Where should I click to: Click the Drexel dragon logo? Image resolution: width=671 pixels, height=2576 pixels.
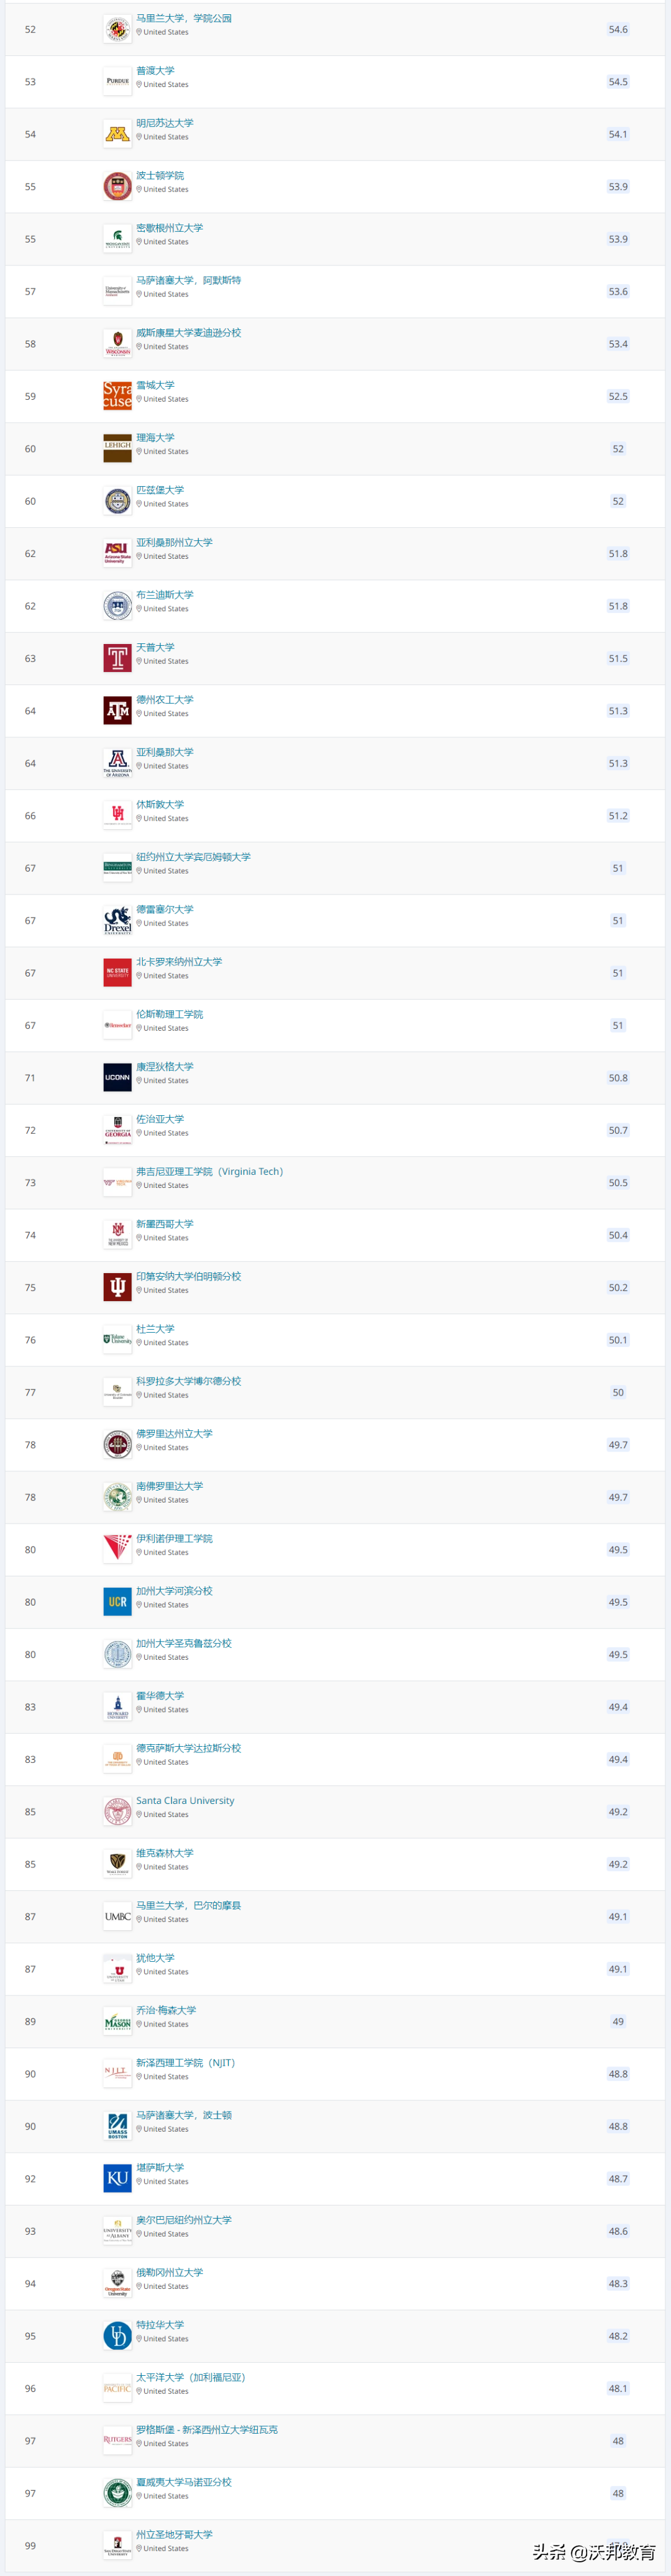pyautogui.click(x=117, y=920)
